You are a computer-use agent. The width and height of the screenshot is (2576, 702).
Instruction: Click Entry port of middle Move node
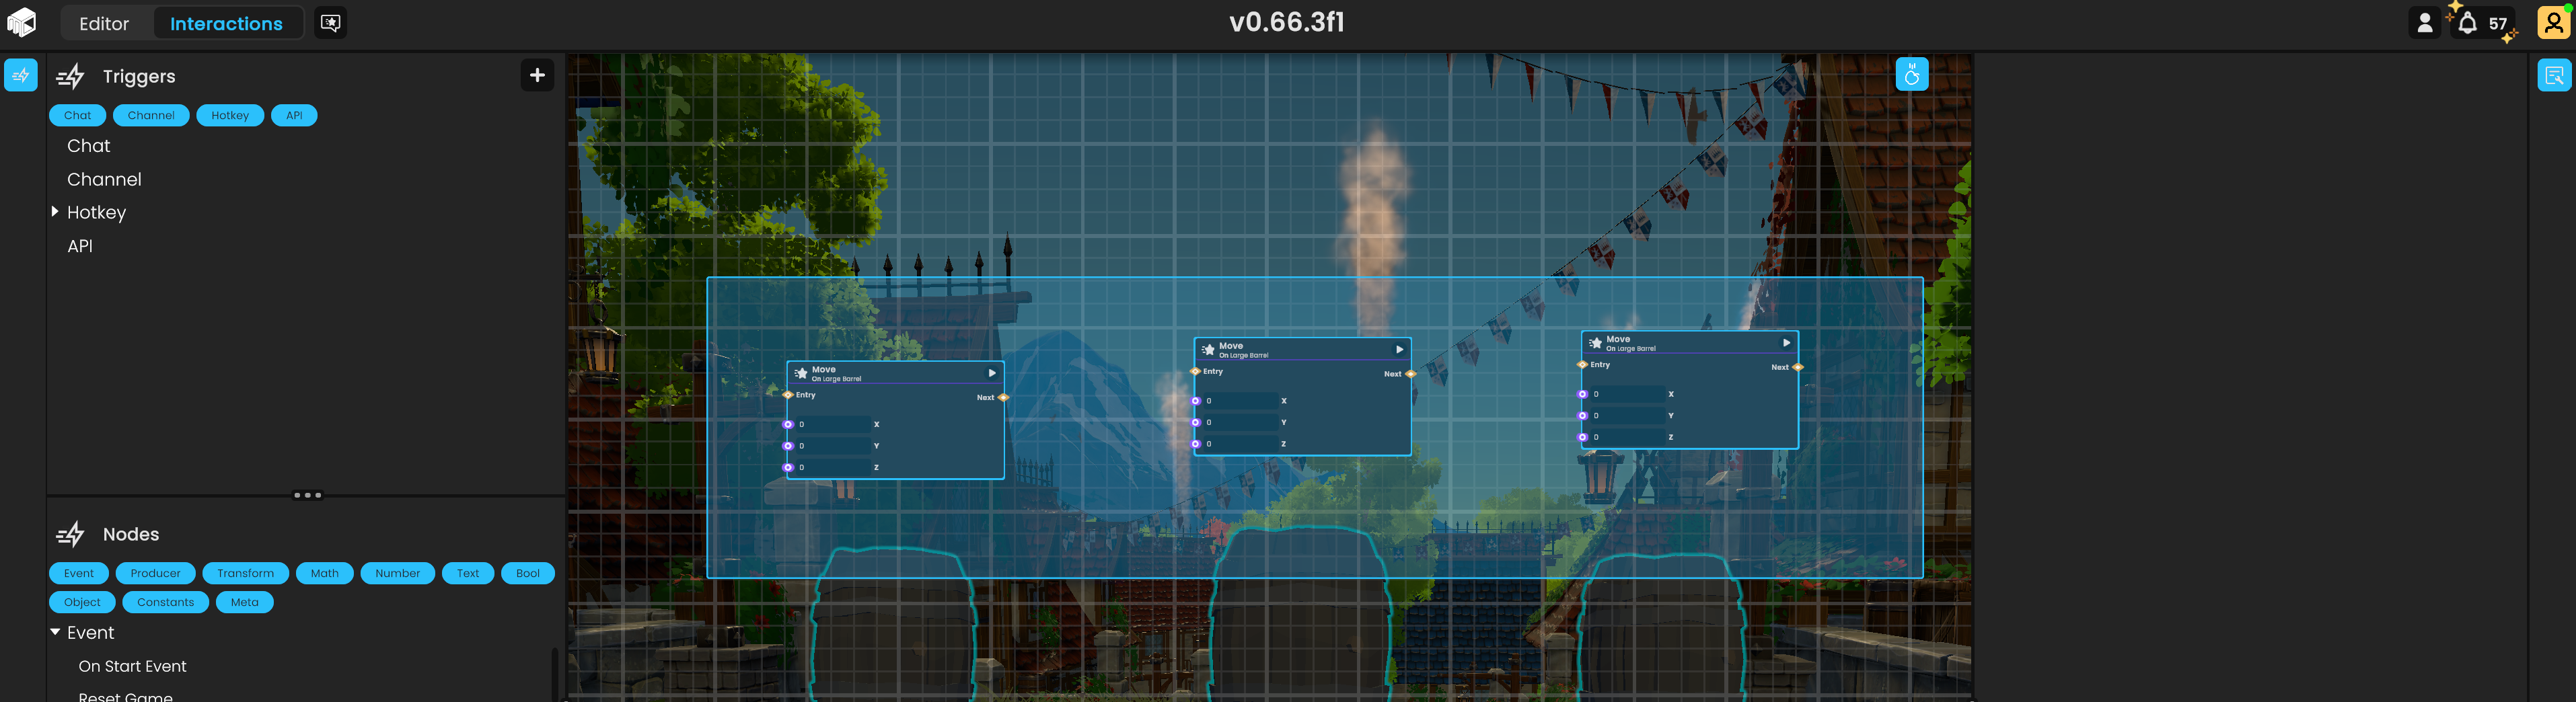click(x=1195, y=371)
